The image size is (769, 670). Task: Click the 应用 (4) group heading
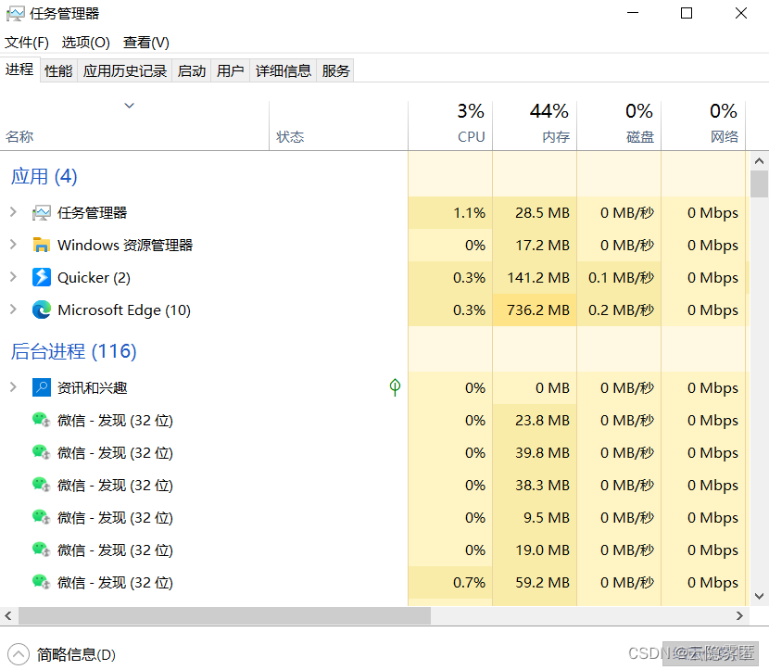coord(44,176)
